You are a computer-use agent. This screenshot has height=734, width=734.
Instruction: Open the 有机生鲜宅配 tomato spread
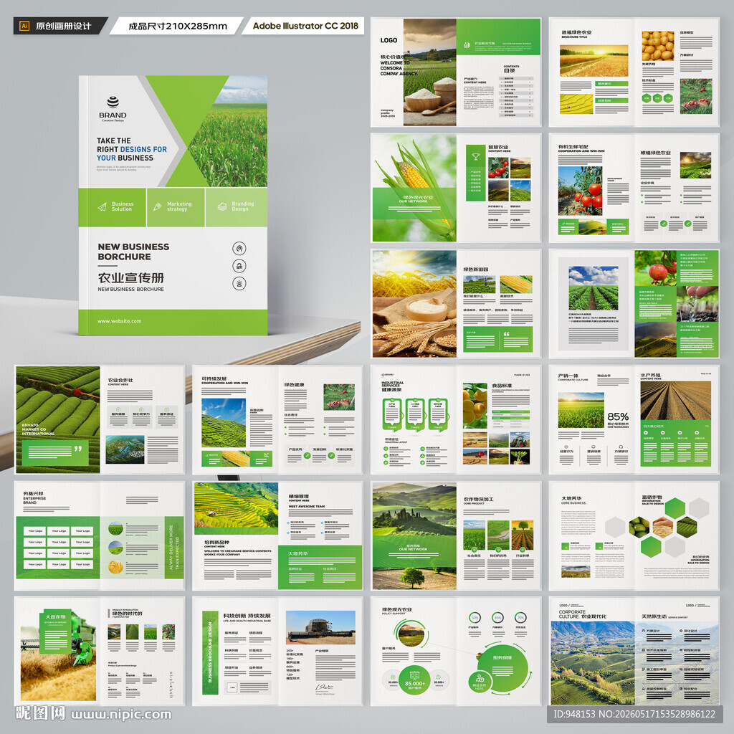coord(634,189)
